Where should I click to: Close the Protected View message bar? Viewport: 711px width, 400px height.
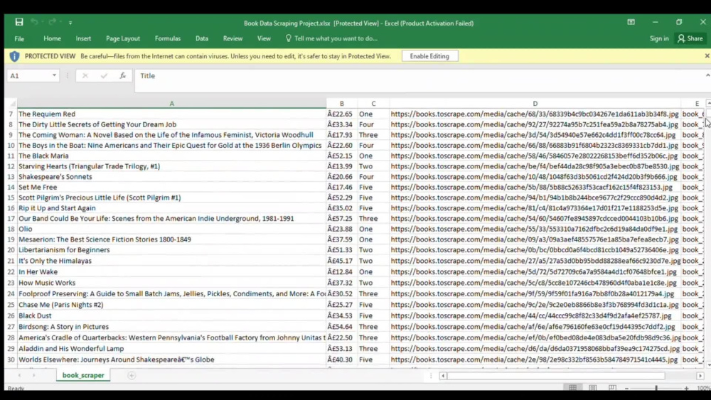(x=707, y=55)
